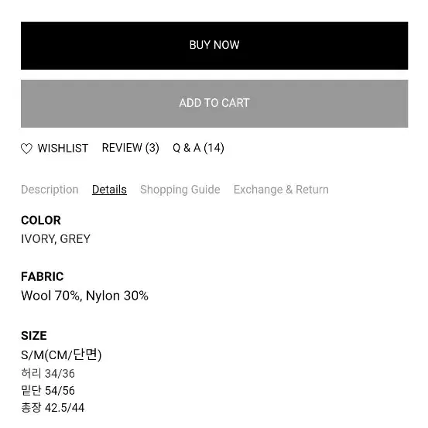The height and width of the screenshot is (428, 428).
Task: Click the wishlist heart icon
Action: [26, 149]
